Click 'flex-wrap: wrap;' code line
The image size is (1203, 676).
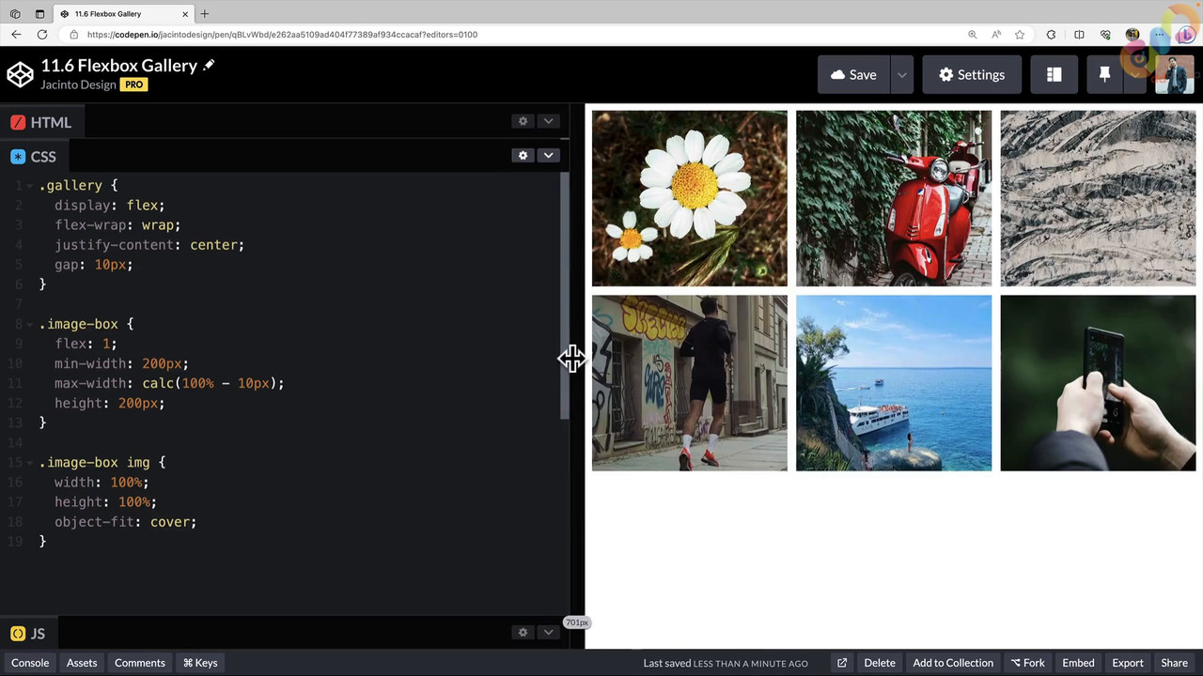pos(117,225)
